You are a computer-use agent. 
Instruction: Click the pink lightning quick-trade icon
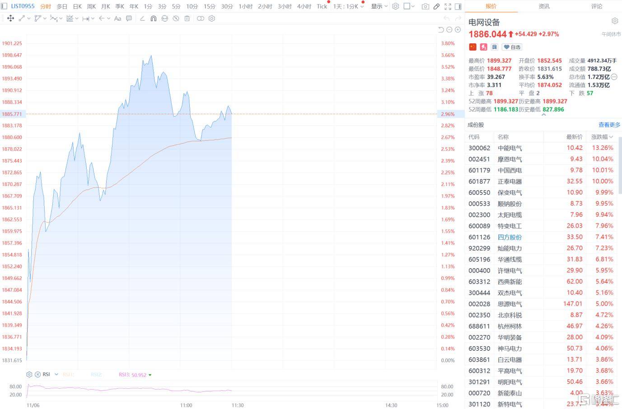483,47
